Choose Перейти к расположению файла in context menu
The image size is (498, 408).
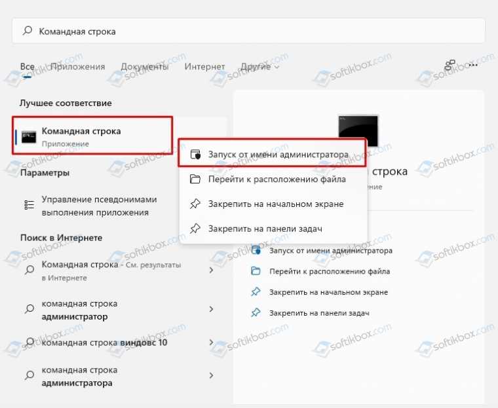[272, 179]
